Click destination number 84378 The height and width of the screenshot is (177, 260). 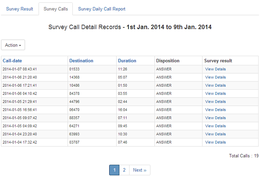pos(74,94)
